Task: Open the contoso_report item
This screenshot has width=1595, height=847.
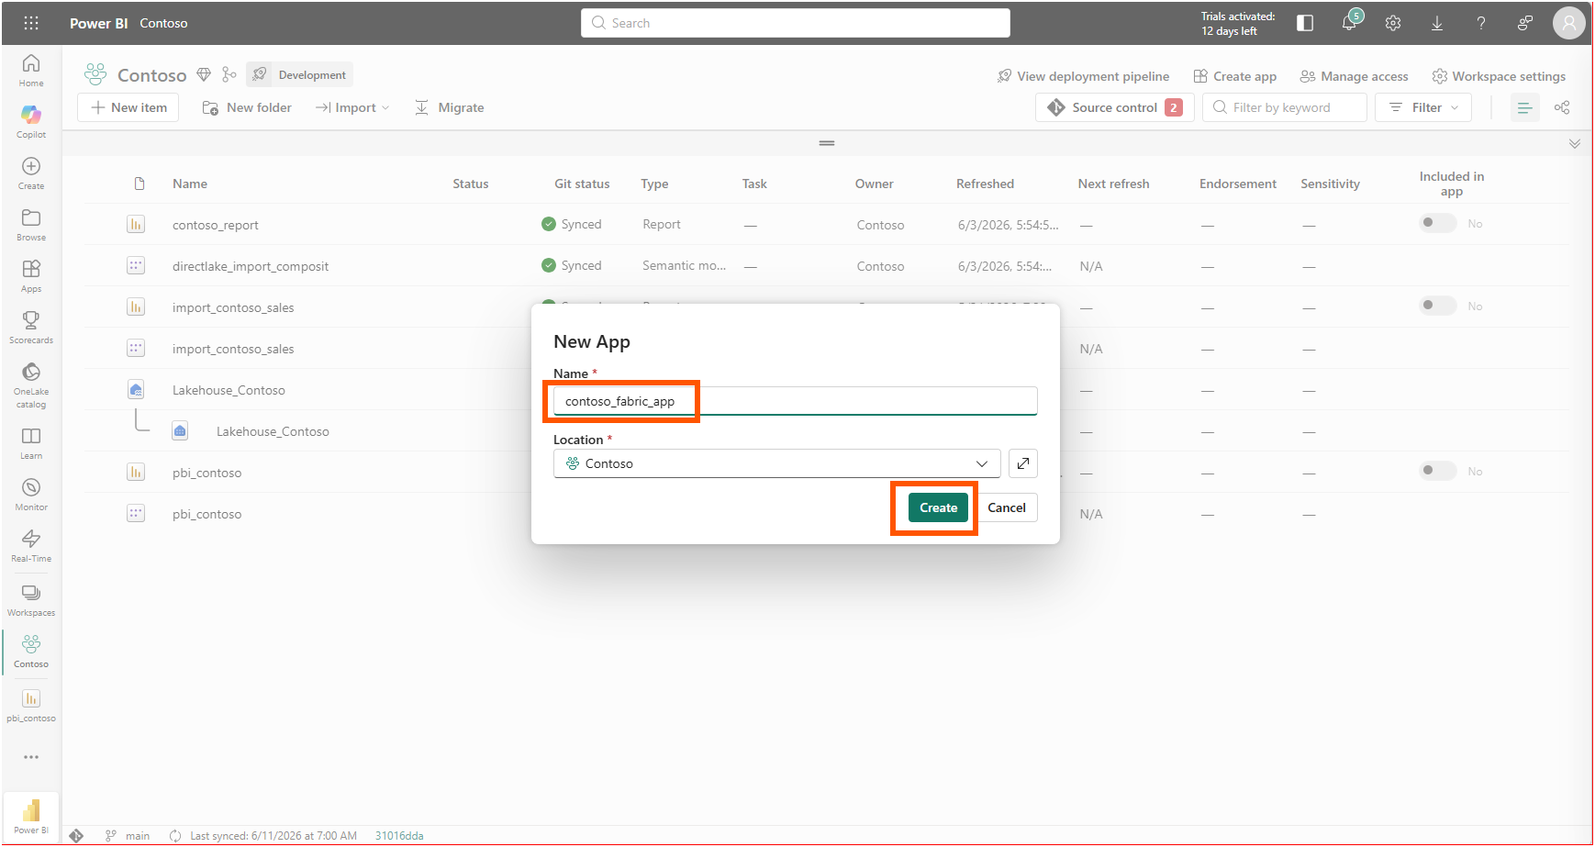Action: (x=216, y=225)
